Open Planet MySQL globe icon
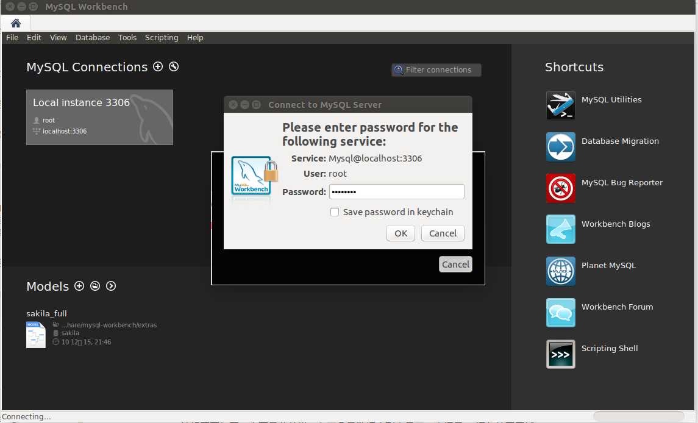Screen dimensions: 698x423 tap(560, 271)
